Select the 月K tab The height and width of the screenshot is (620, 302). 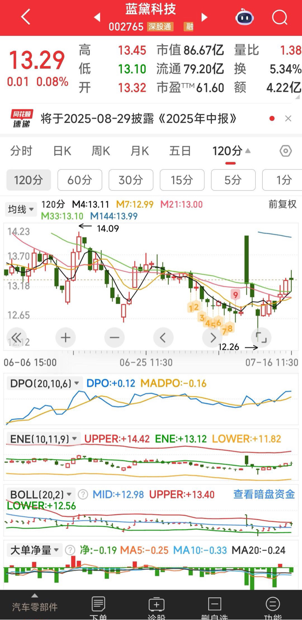pyautogui.click(x=140, y=151)
